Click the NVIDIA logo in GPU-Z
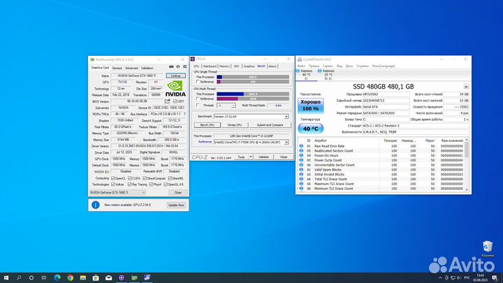 (x=175, y=88)
